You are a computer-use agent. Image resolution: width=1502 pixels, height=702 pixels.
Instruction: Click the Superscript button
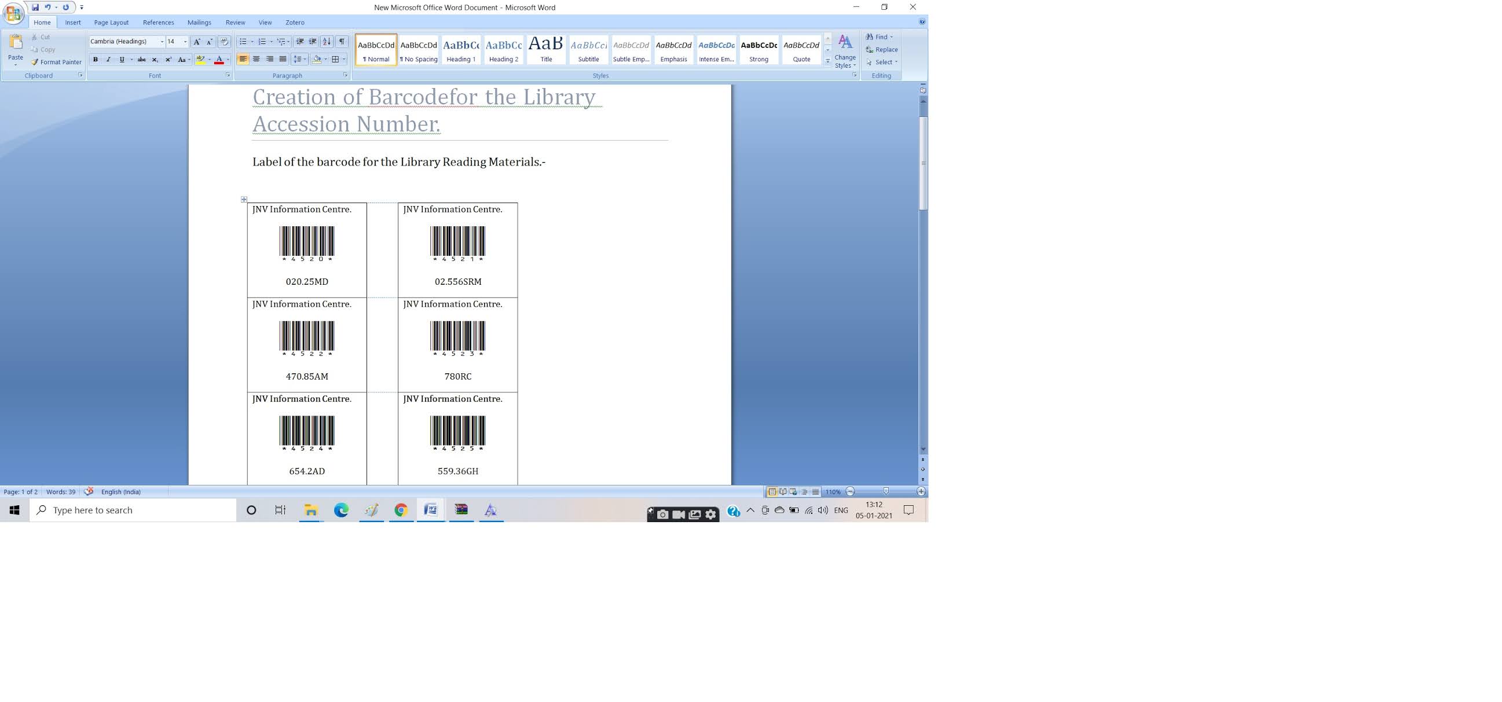(x=168, y=60)
